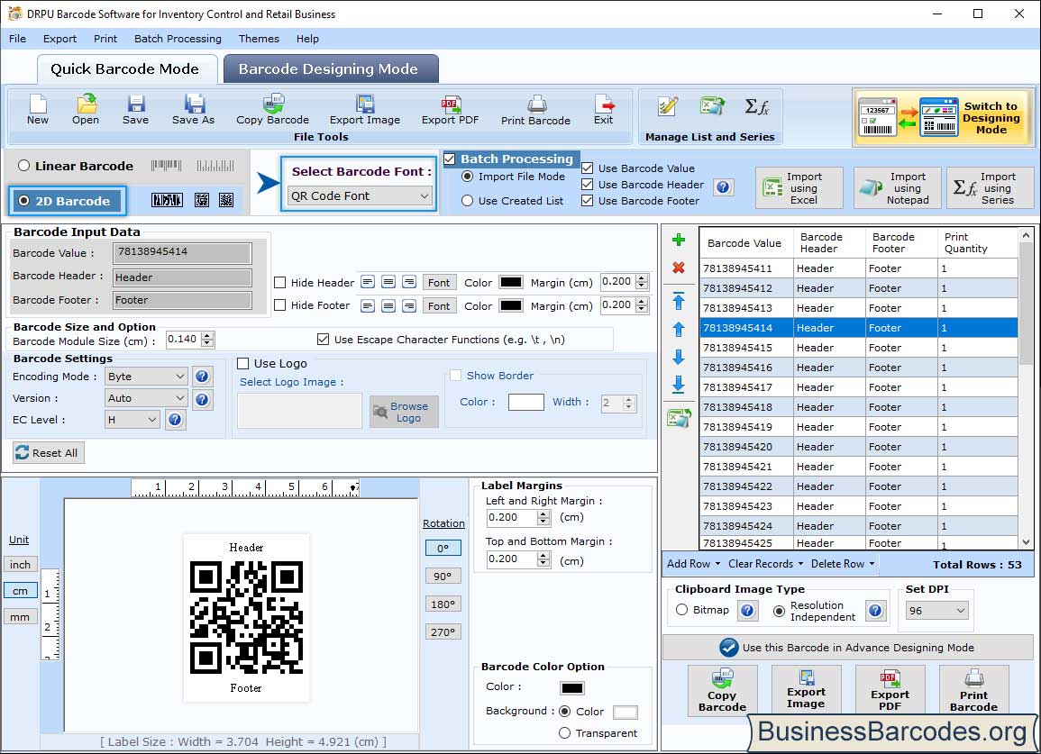Click export list to Excel icon below arrows
The height and width of the screenshot is (754, 1041).
pyautogui.click(x=680, y=417)
